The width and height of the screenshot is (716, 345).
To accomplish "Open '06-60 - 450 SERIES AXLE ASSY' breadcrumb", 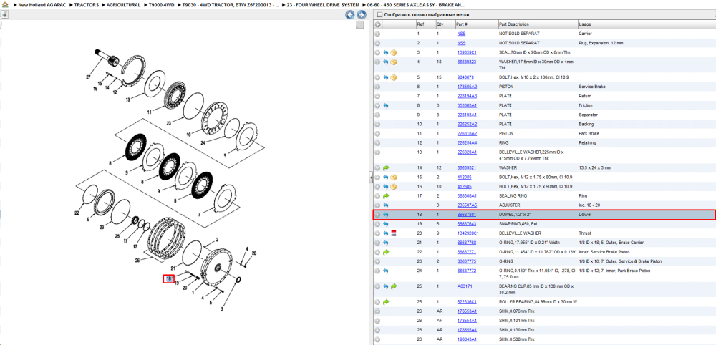I will [416, 5].
